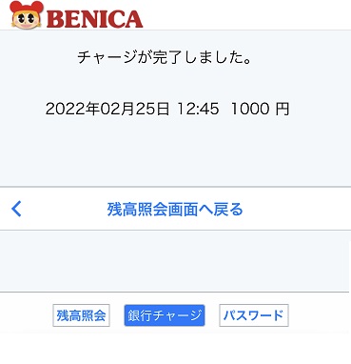The width and height of the screenshot is (351, 364).
Task: Click the BENICA mascot face icon
Action: (27, 18)
